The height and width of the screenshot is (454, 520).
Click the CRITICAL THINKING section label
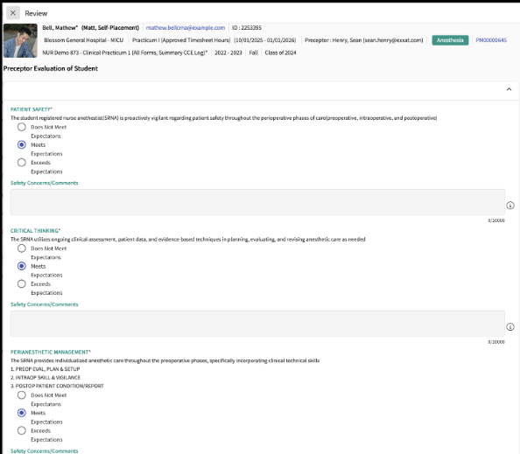pos(35,231)
